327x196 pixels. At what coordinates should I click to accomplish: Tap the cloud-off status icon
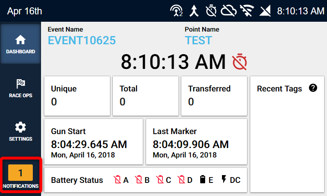(x=229, y=11)
